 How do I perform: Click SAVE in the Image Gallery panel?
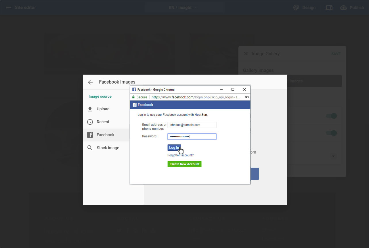pyautogui.click(x=336, y=54)
